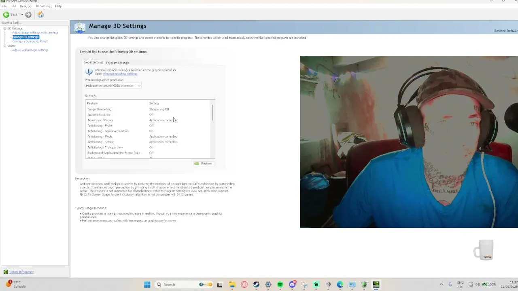
Task: Open Task View from the taskbar
Action: click(x=219, y=285)
